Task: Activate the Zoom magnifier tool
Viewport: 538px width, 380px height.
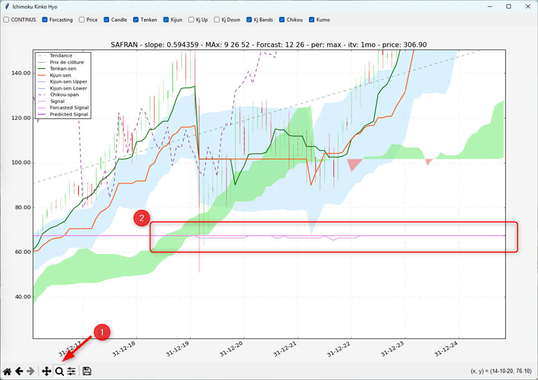Action: point(59,371)
